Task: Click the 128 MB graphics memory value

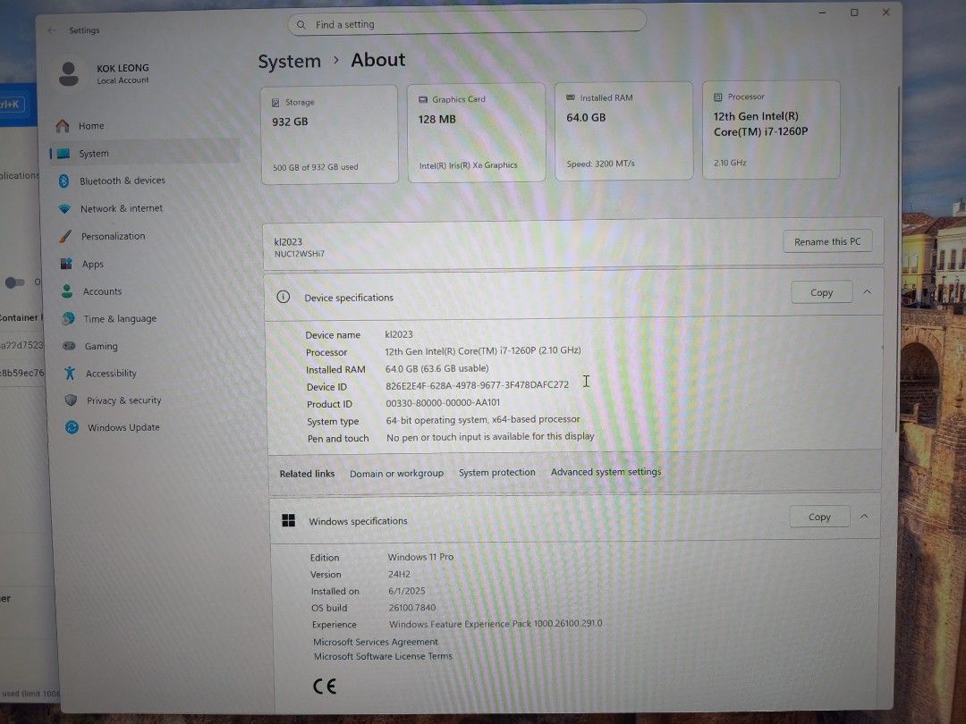Action: pyautogui.click(x=436, y=120)
